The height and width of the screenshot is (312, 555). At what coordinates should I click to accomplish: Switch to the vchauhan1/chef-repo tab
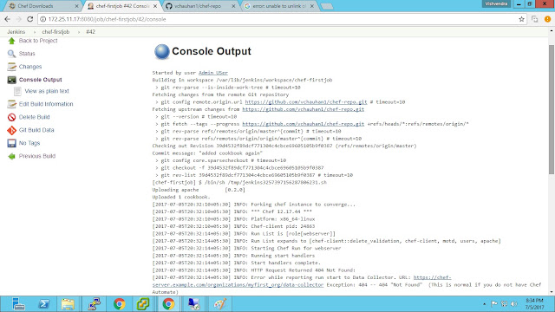point(199,6)
